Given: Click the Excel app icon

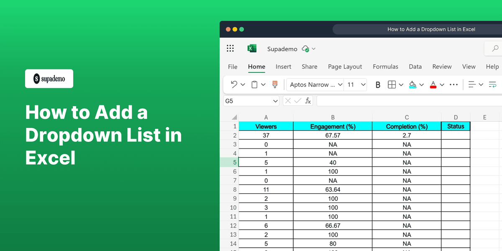Looking at the screenshot, I should tap(252, 48).
